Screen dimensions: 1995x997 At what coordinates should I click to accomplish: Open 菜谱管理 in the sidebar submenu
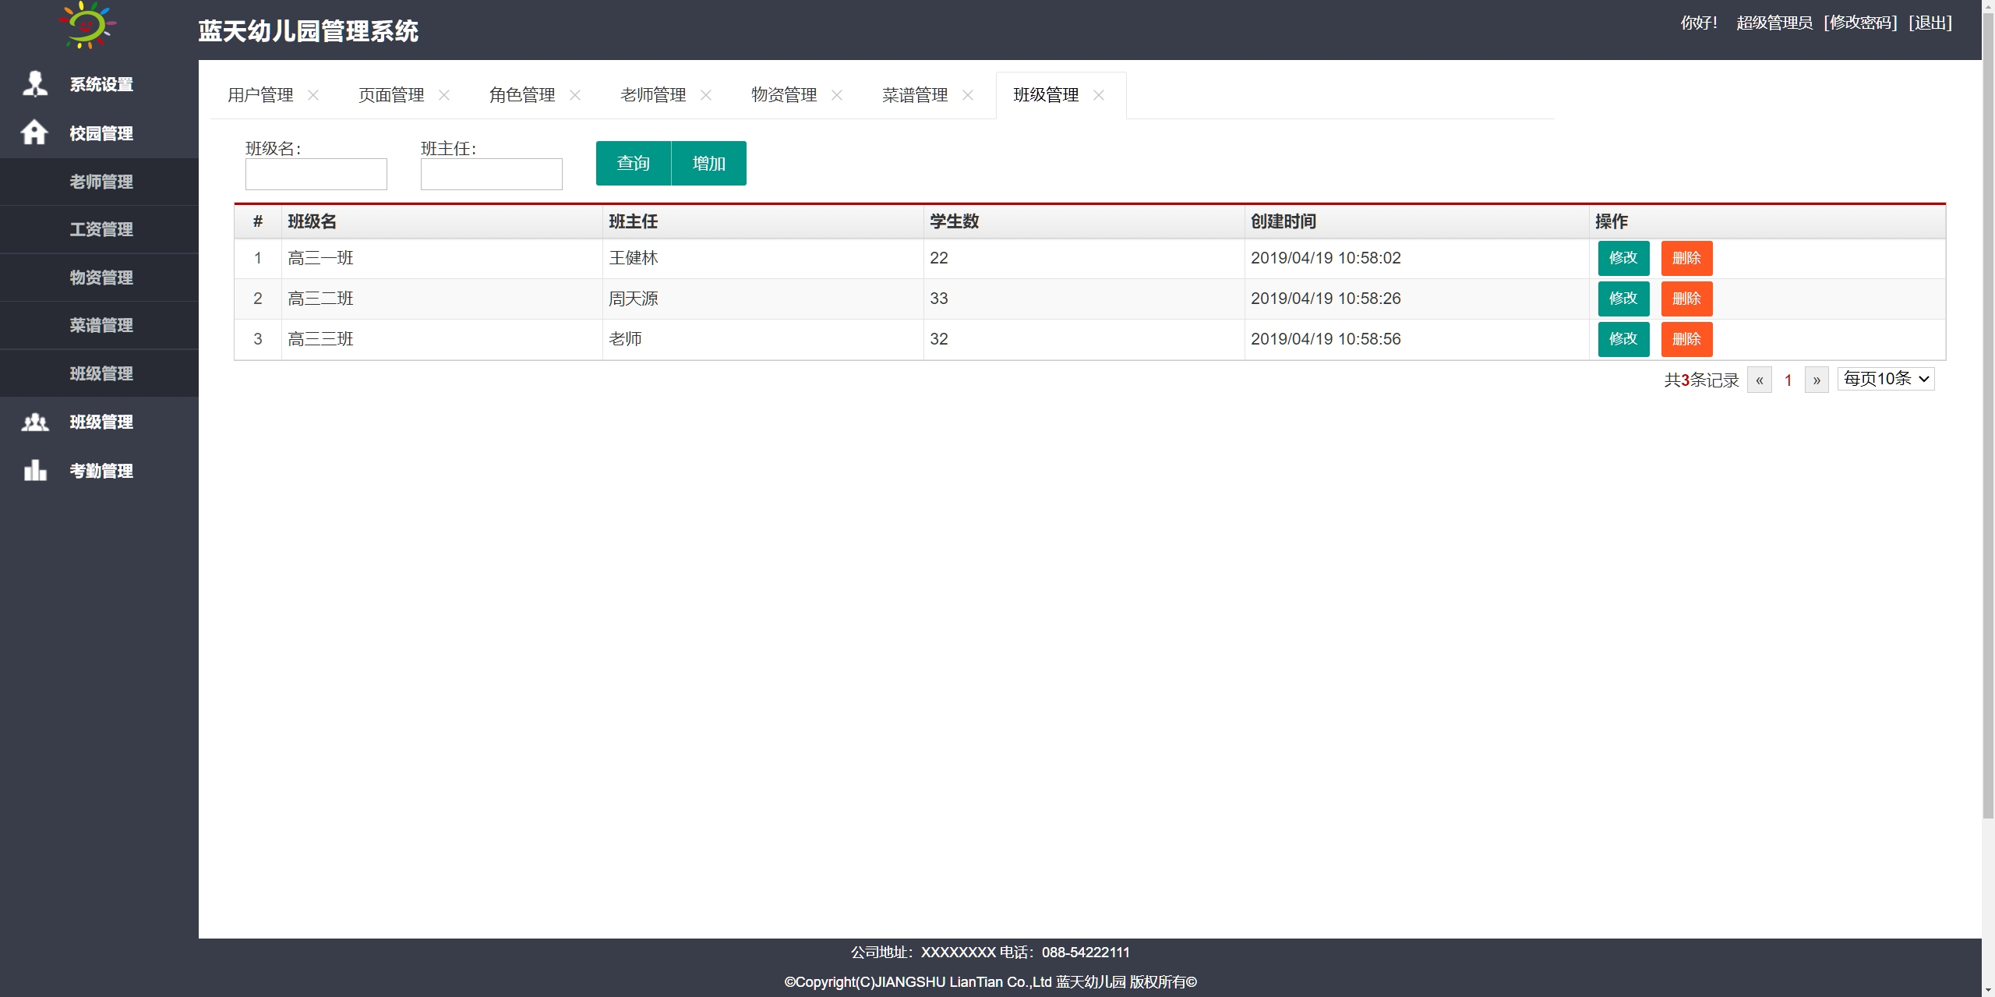[x=99, y=325]
